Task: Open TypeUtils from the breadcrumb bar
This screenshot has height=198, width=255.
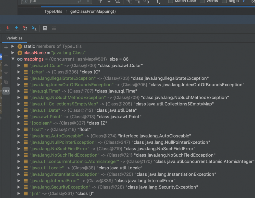Action: pyautogui.click(x=53, y=11)
